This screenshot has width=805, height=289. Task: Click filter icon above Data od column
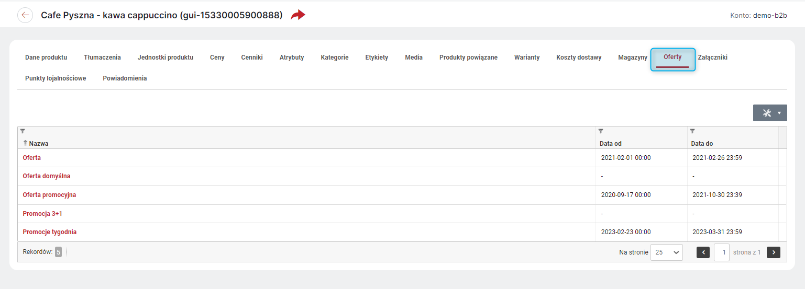coord(601,131)
